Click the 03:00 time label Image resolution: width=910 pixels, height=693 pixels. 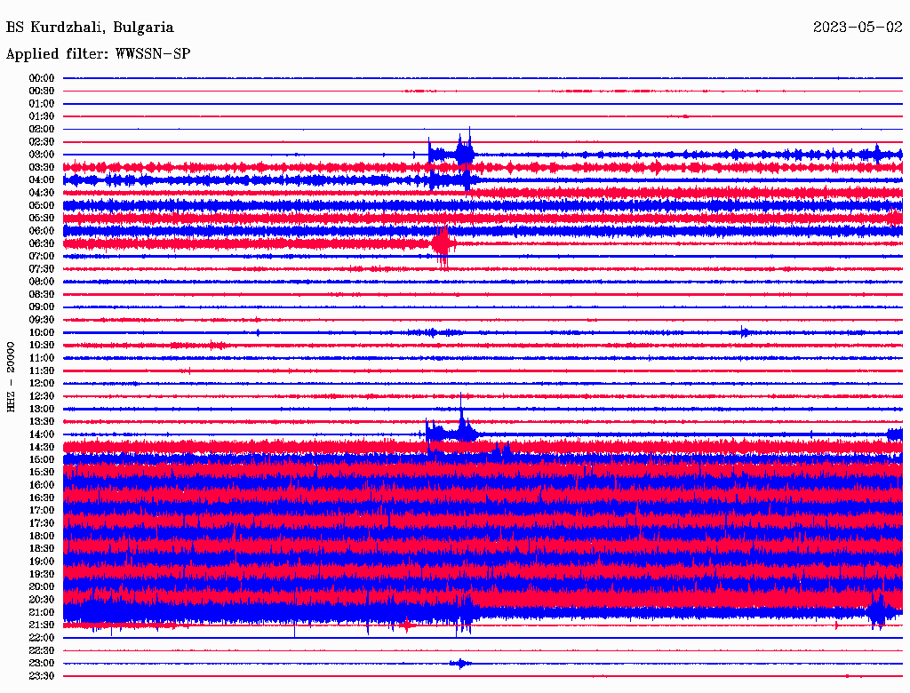coord(42,155)
